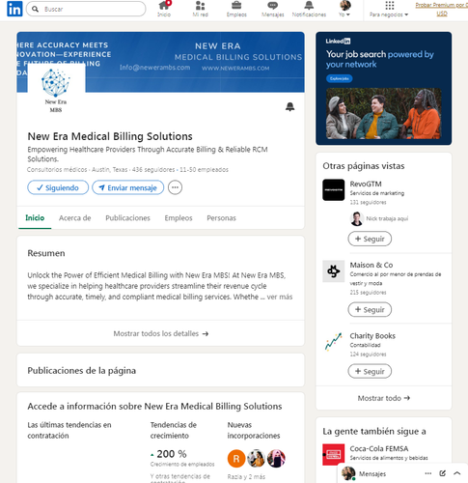Click 11-50 empleados link
This screenshot has width=468, height=483.
tap(204, 169)
